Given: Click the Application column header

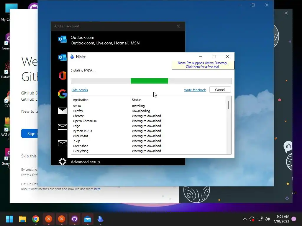Looking at the screenshot, I should pyautogui.click(x=101, y=100).
